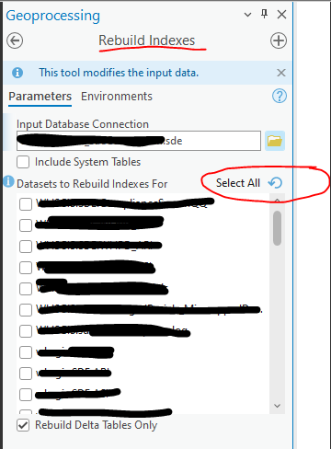Reset the datasets list selection
Viewport: 331px width, 449px height.
coord(275,183)
